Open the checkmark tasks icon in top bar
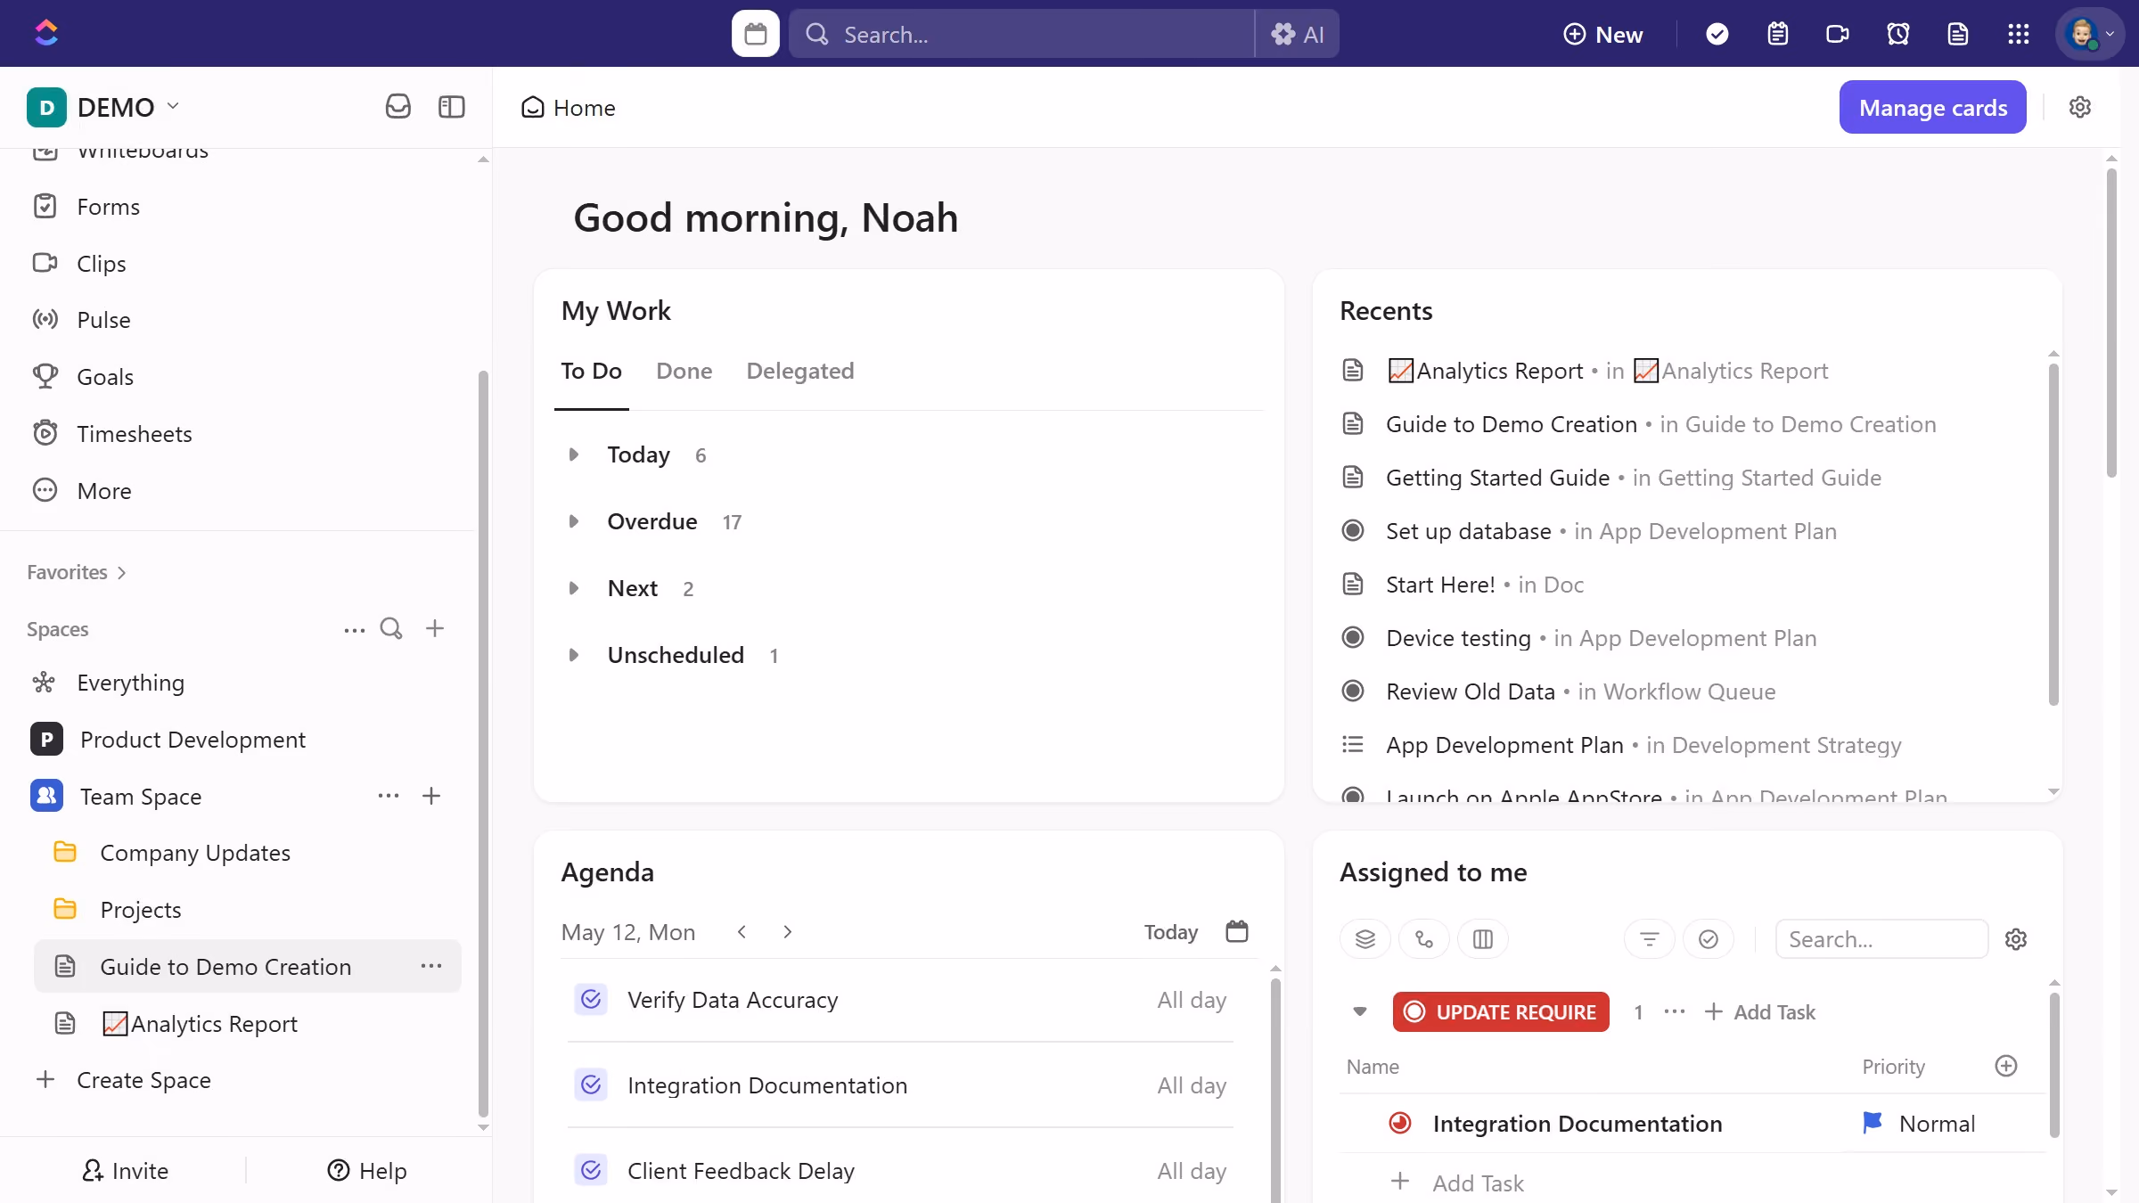 point(1717,34)
